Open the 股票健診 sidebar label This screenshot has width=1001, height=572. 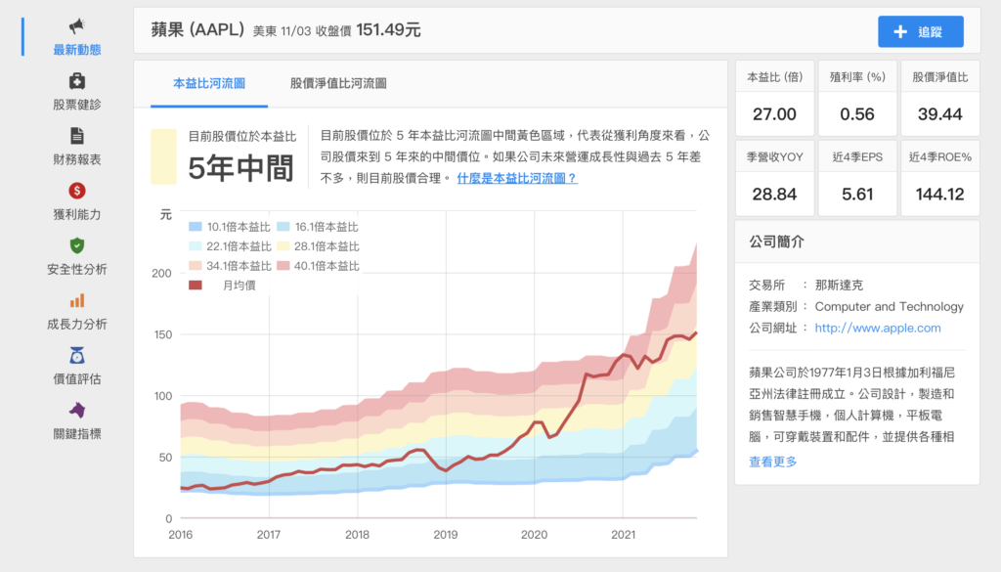point(76,105)
